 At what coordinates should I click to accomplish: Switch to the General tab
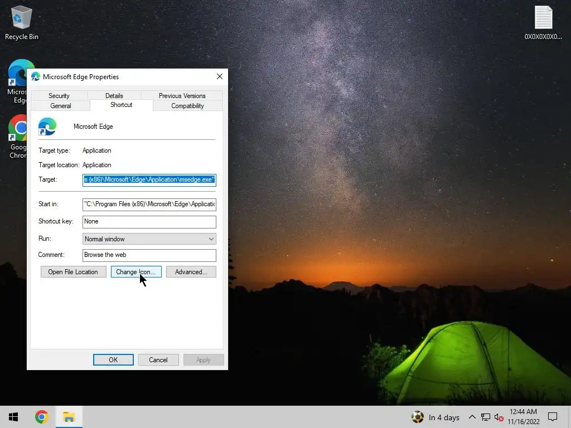pos(60,106)
